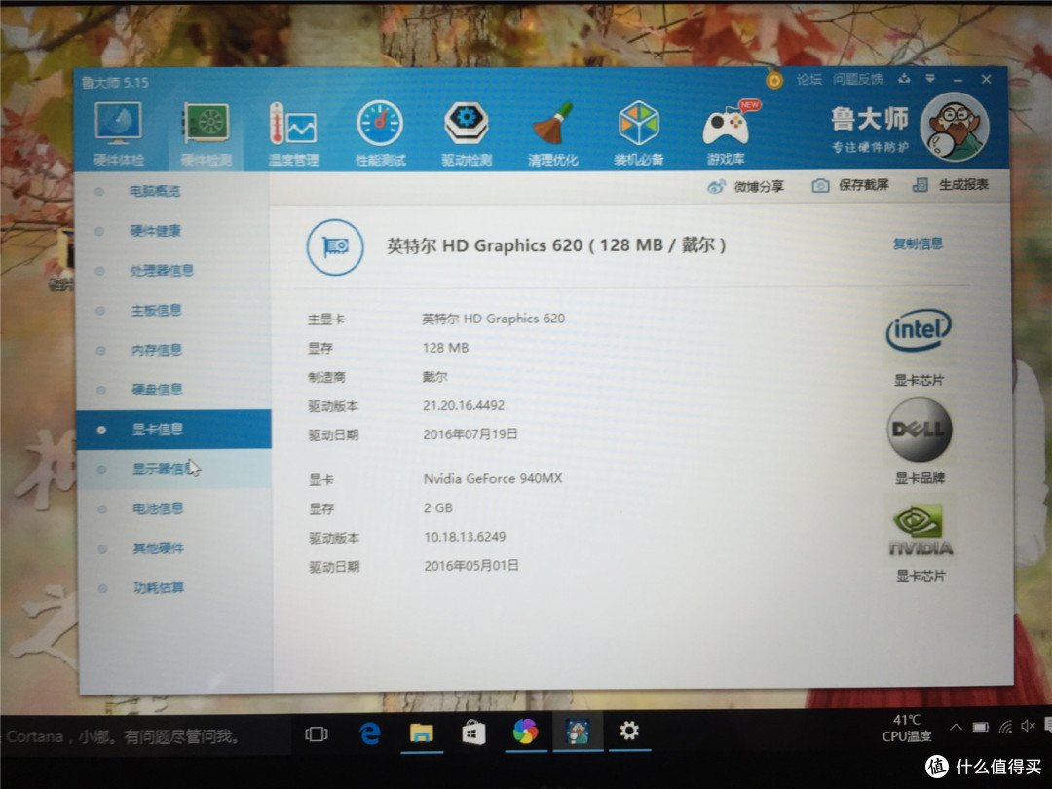The width and height of the screenshot is (1052, 789).
Task: Click 复制信息 to copy info
Action: click(x=918, y=244)
